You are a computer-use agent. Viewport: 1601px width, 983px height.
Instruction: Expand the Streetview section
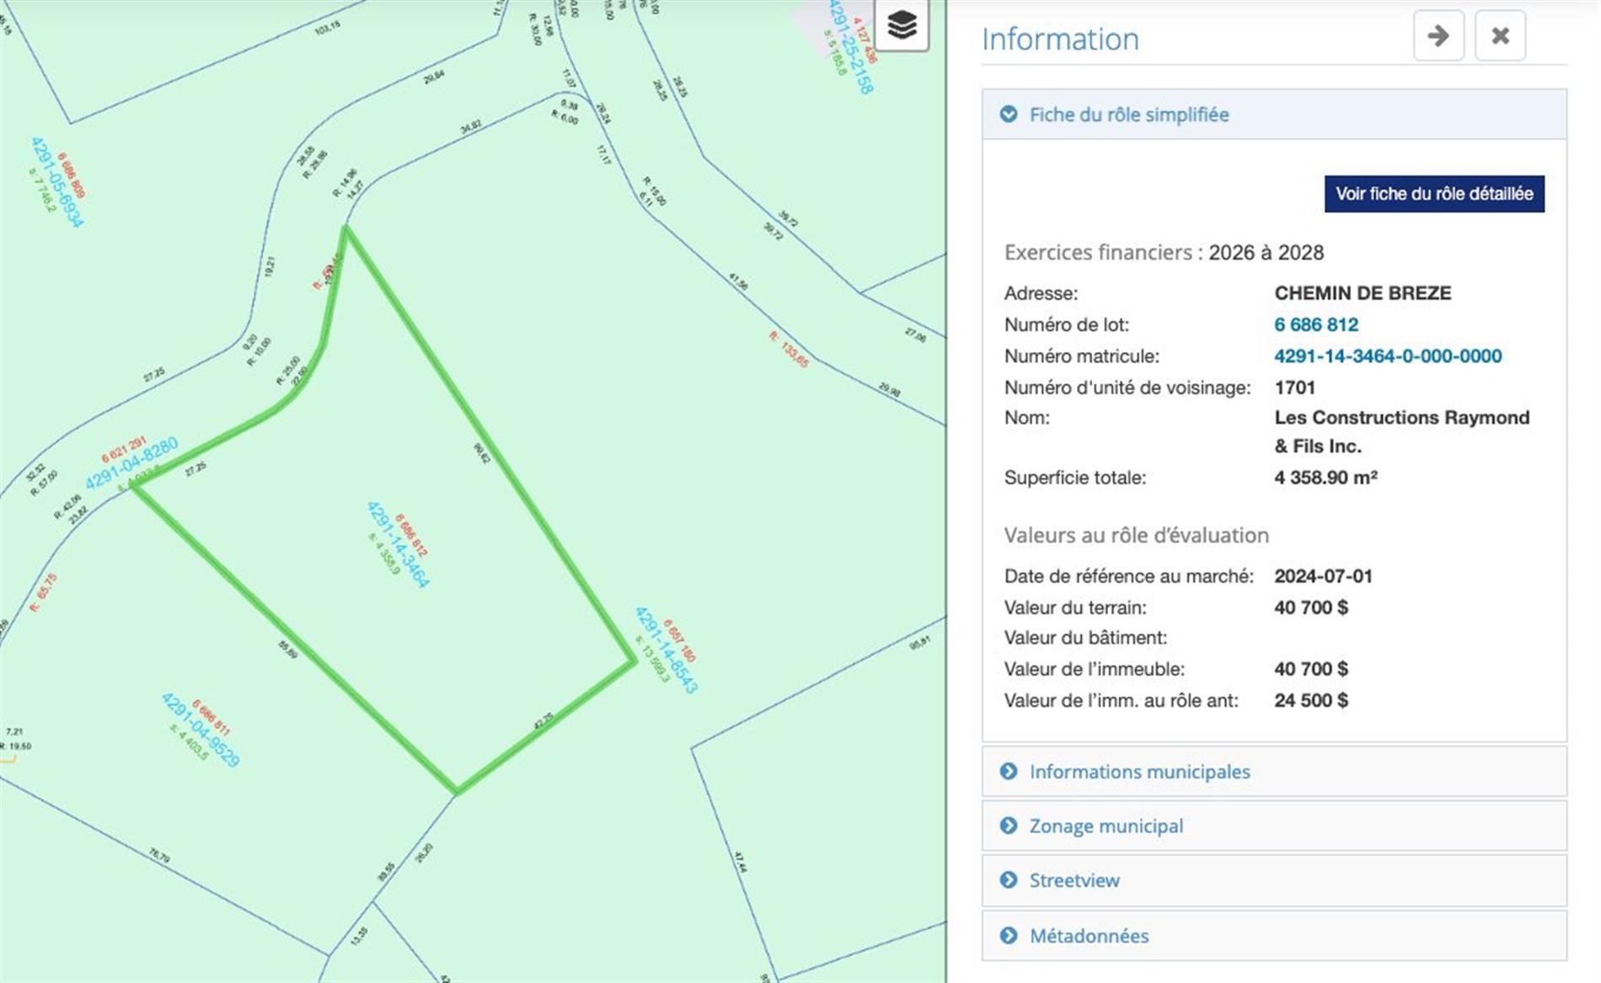(1274, 880)
